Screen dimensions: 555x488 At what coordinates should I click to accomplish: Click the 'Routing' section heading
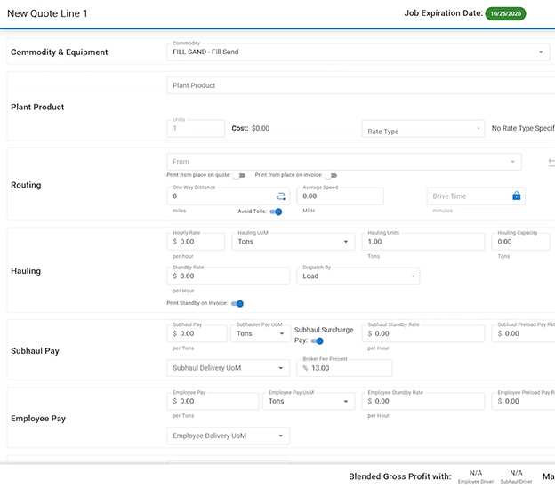[26, 185]
